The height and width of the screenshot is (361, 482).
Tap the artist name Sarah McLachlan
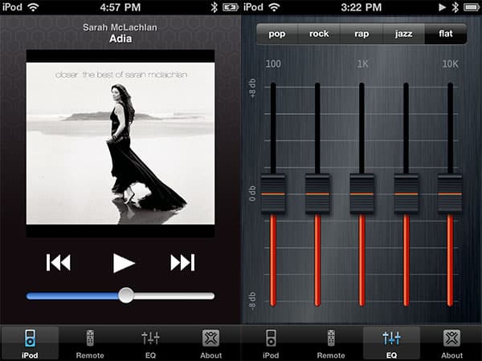click(120, 27)
